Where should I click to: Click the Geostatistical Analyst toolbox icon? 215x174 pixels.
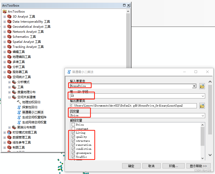pyautogui.click(x=9, y=27)
